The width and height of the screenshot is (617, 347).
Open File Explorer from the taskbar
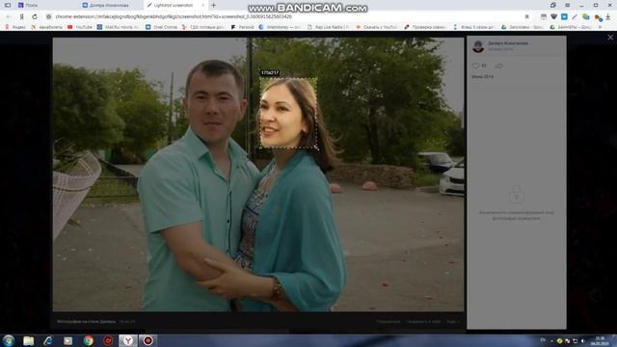[28, 340]
